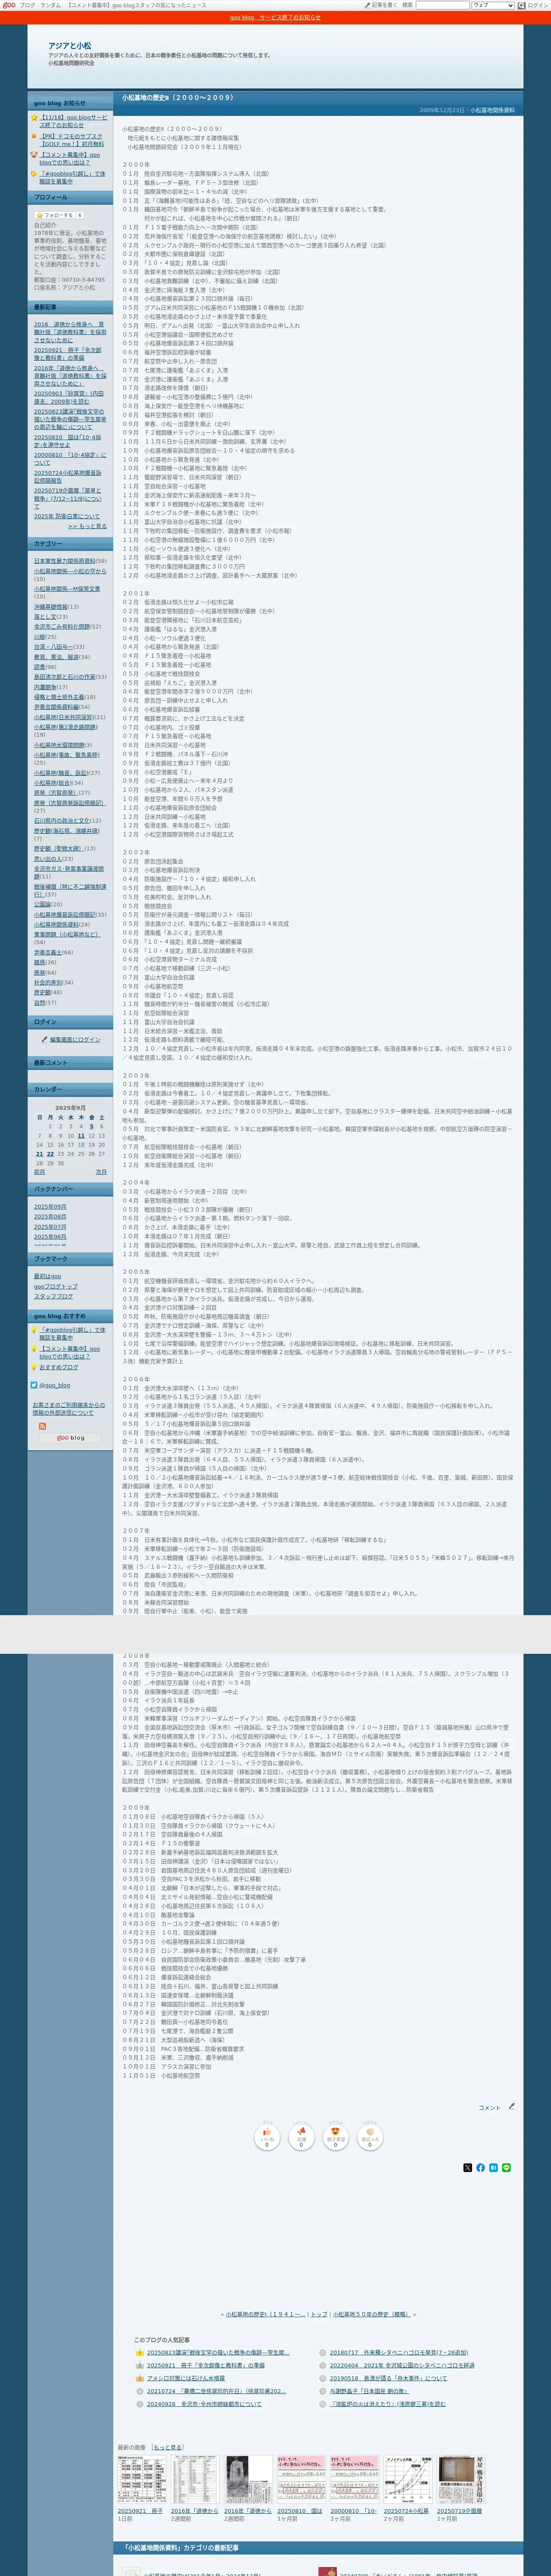Open the ブログ link in the top bar

tap(27, 5)
